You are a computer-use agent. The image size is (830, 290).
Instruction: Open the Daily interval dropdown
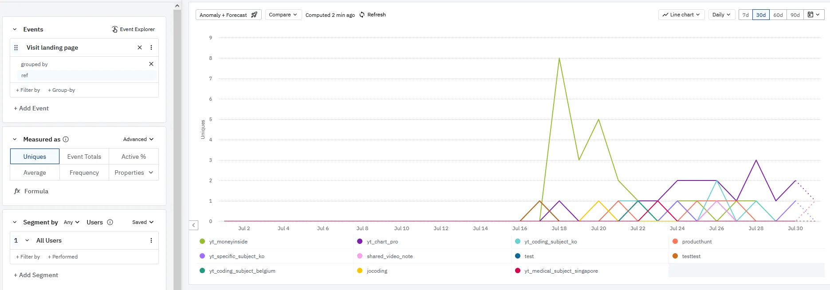721,15
